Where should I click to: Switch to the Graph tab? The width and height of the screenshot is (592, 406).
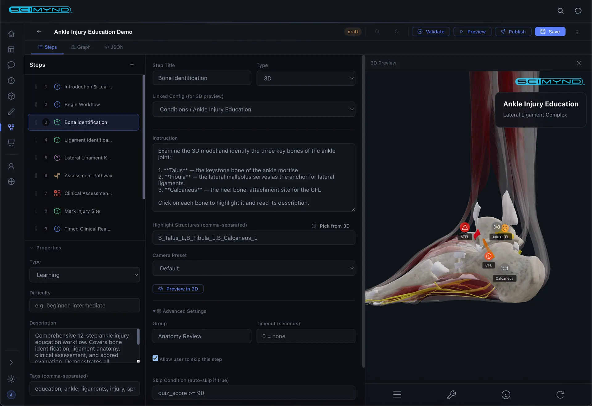[80, 47]
